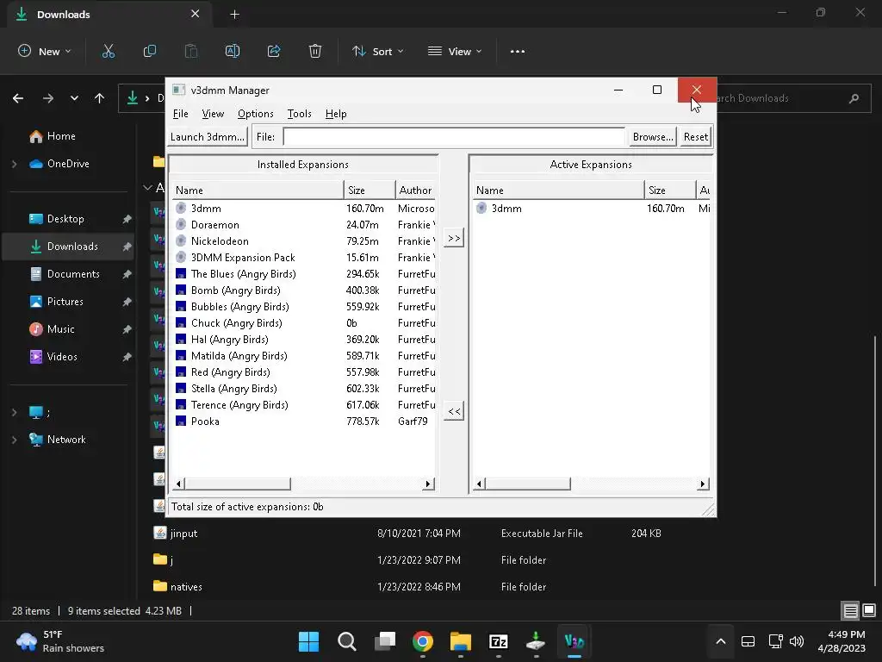Switch to details view icon in status bar
Viewport: 882px width, 662px height.
(x=850, y=610)
